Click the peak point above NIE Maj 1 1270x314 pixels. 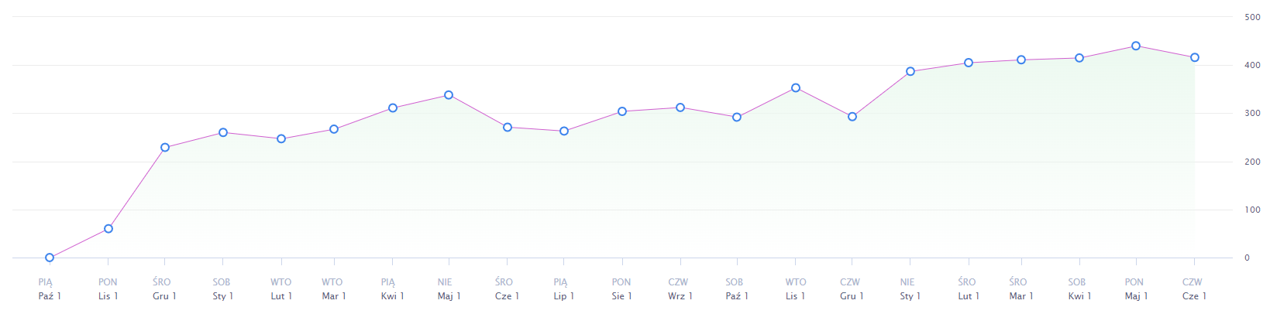(449, 95)
